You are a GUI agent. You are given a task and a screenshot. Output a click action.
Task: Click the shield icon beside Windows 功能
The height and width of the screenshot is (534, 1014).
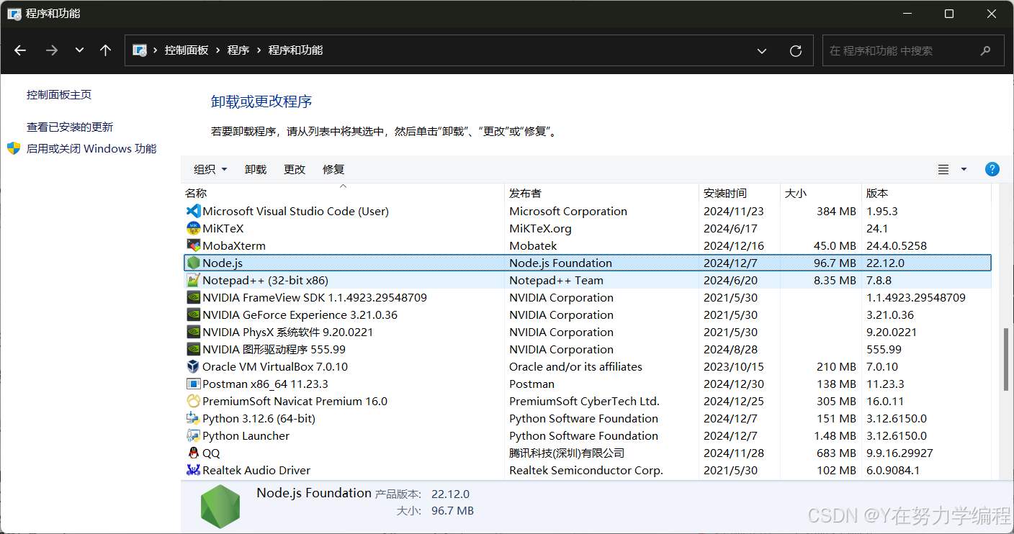pos(14,148)
